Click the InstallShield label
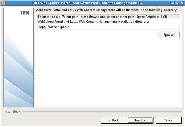Viewport: 185px width, 127px height. pos(12,111)
